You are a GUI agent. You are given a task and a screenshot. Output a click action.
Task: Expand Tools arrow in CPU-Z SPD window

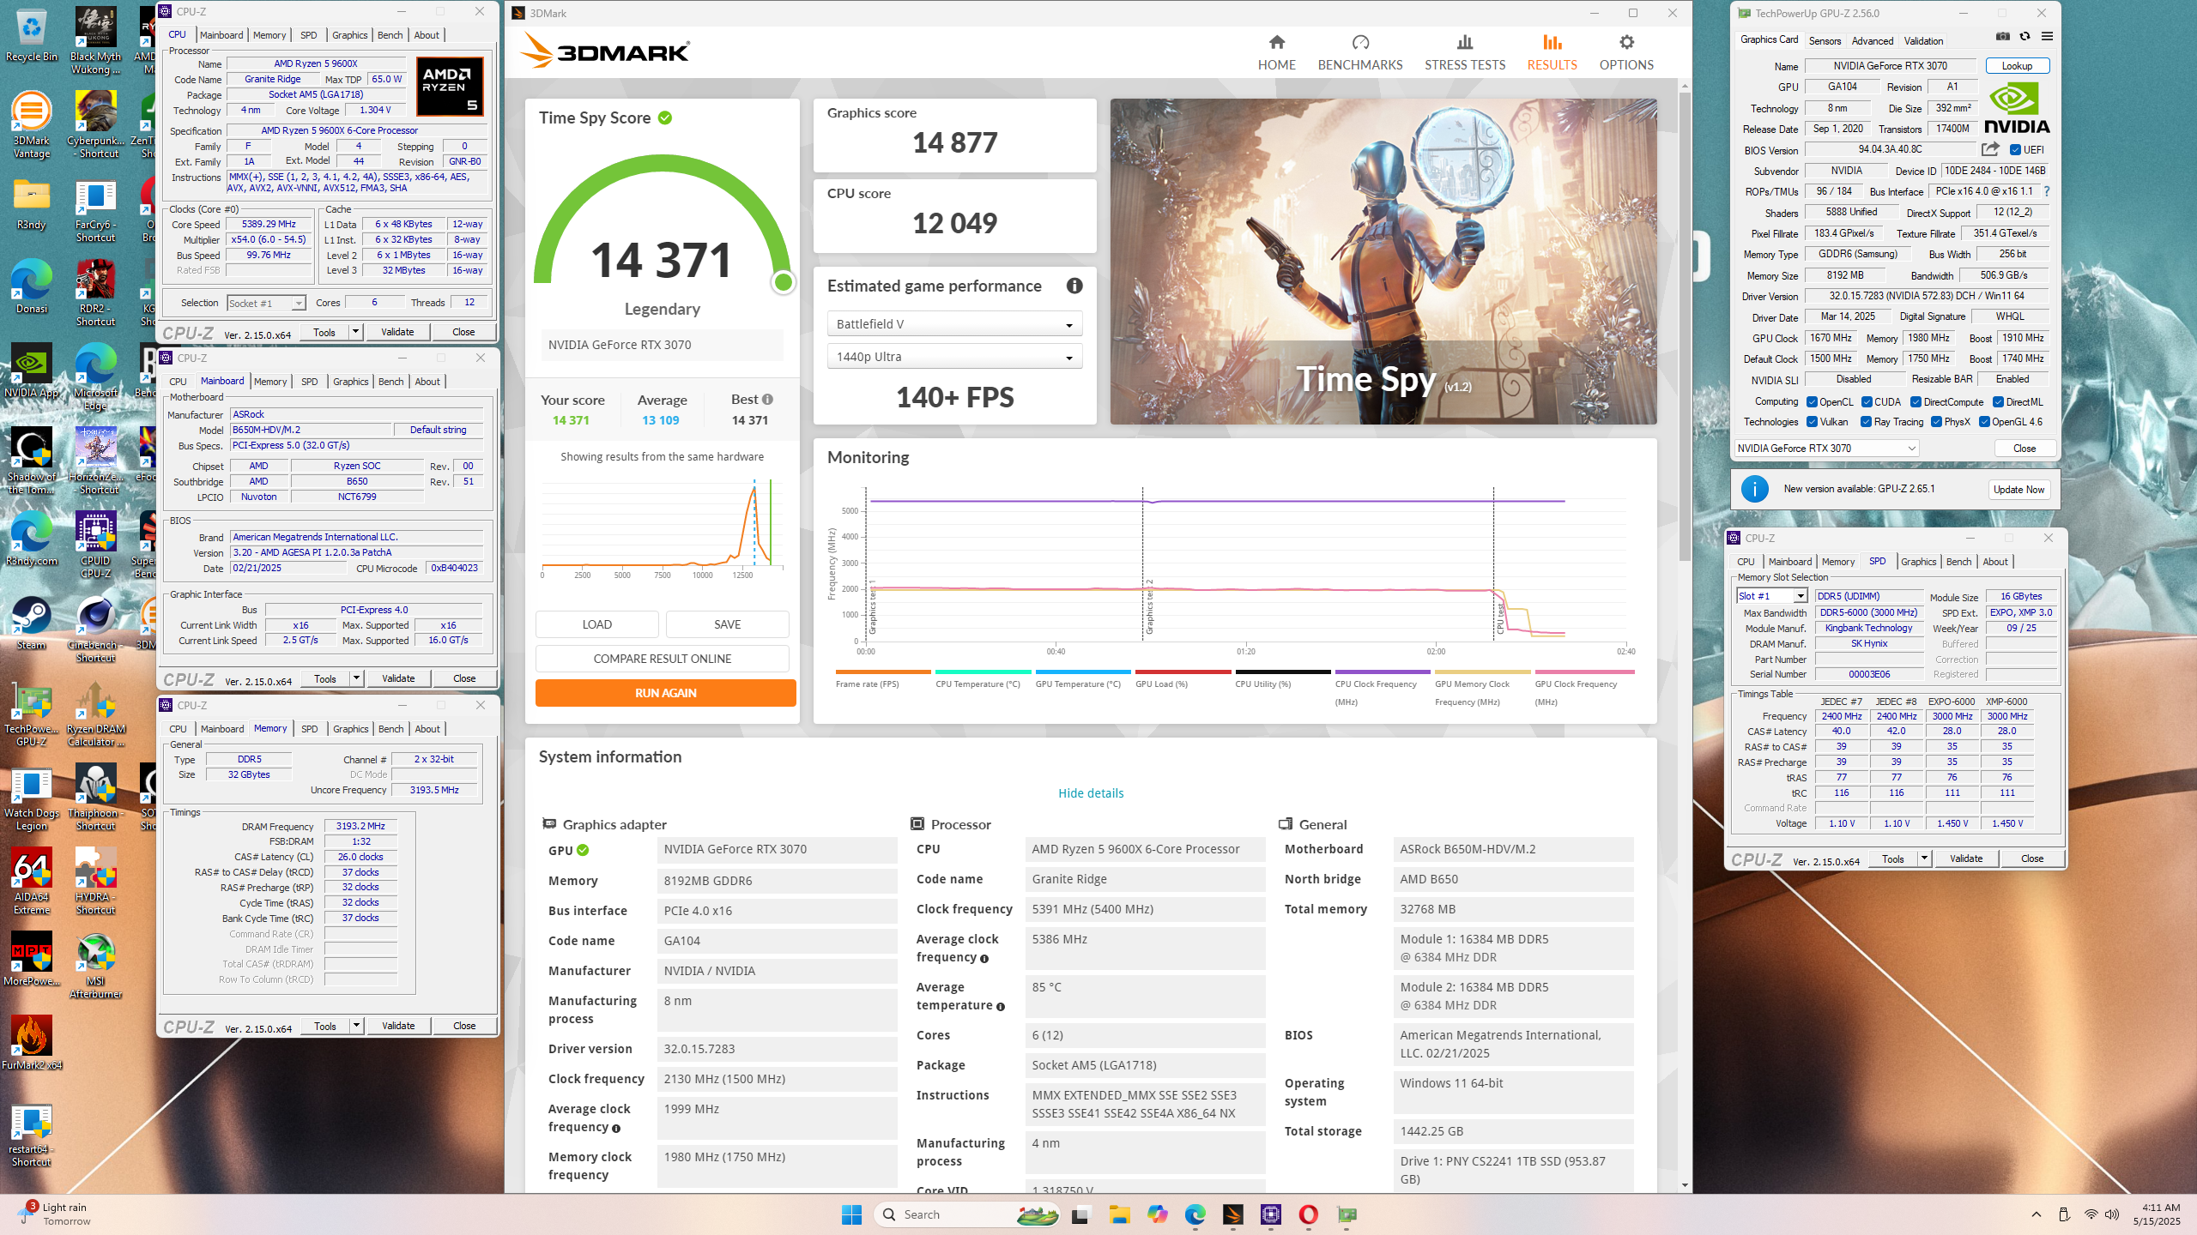(x=1925, y=858)
